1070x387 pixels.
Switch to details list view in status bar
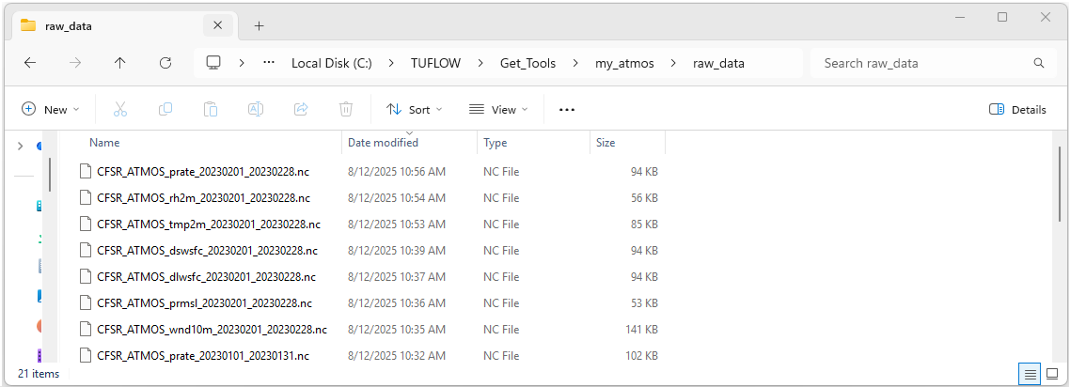tap(1031, 374)
